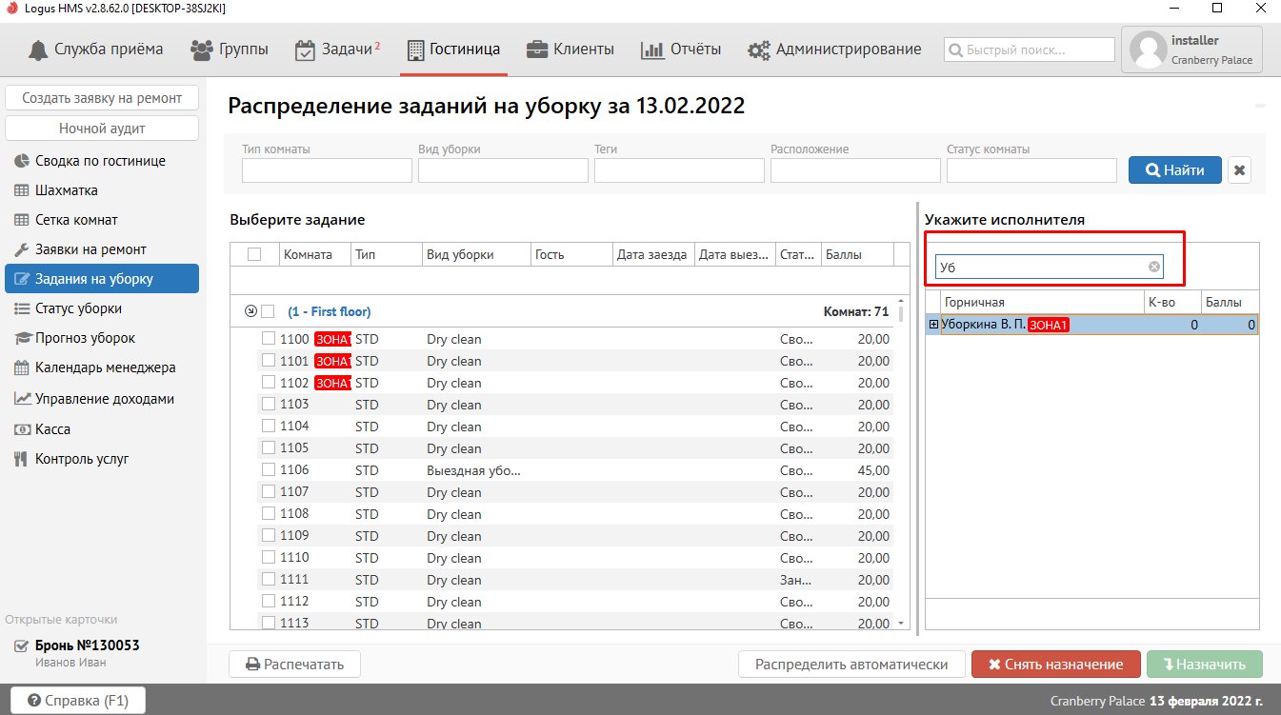Expand the Уборкина В. П. row

point(933,325)
